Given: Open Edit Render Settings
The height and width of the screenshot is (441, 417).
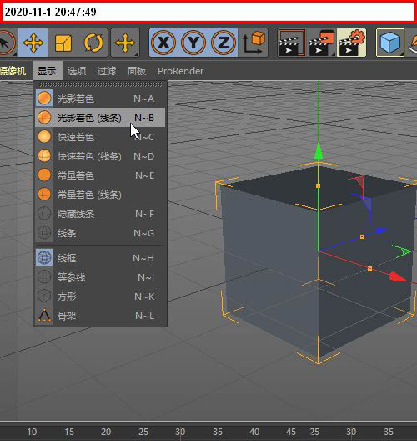Looking at the screenshot, I should 352,43.
